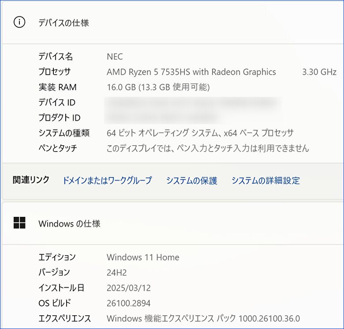Viewport: 344px width, 329px height.
Task: Select the 64 ビット オペレーティング システム value
Action: pos(200,133)
